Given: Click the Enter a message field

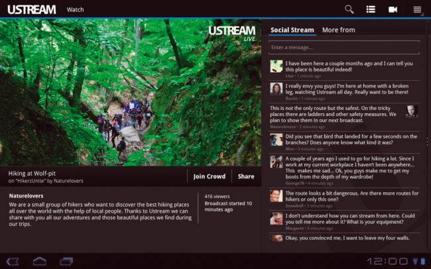Looking at the screenshot, I should 343,48.
